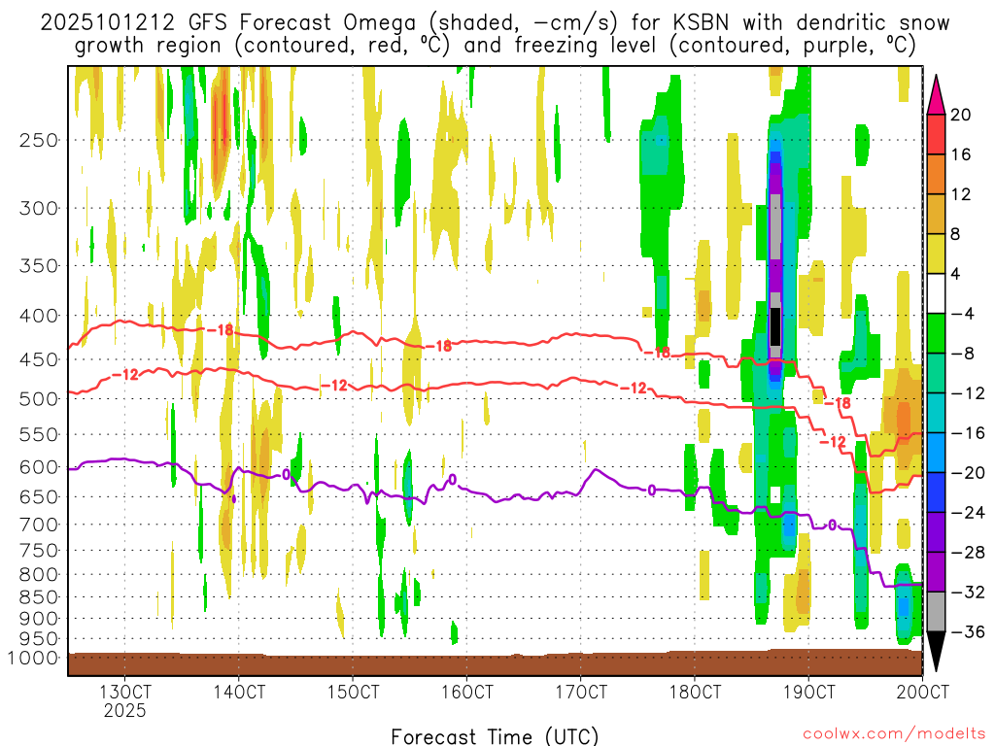Click the coolwx.com/modelts link

click(x=894, y=734)
